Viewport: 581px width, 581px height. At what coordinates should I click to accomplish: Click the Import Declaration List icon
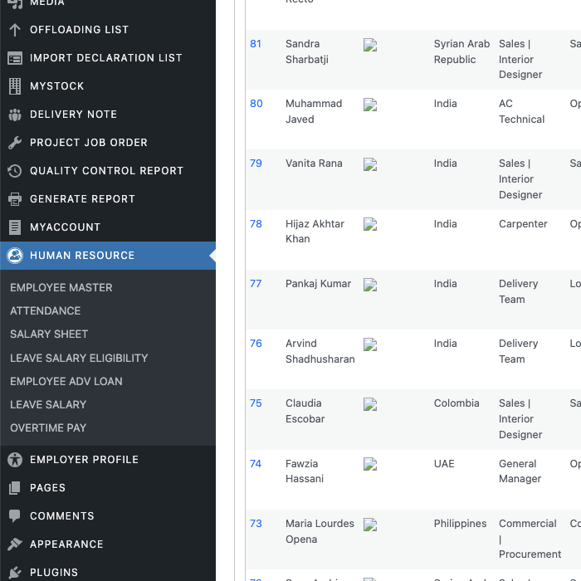click(x=15, y=58)
